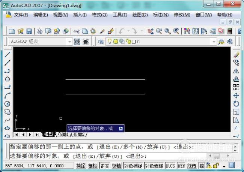244x172 pixels.
Task: Toggle 对象捕捉 object snap
Action: pos(133,166)
